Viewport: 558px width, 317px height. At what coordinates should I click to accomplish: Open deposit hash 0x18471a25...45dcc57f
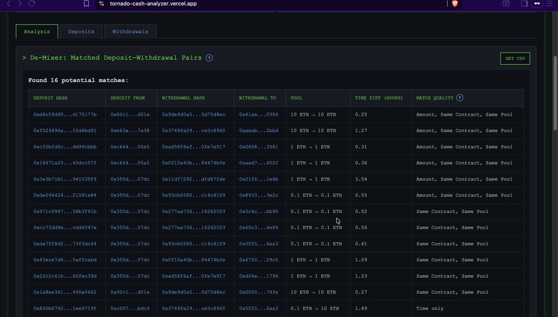click(65, 163)
